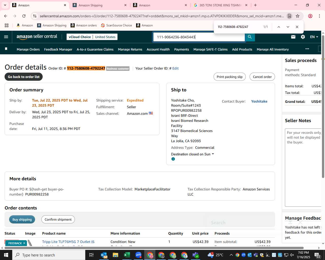Screen dimensions: 325x260
Task: Click Cancel order button
Action: pos(262,77)
